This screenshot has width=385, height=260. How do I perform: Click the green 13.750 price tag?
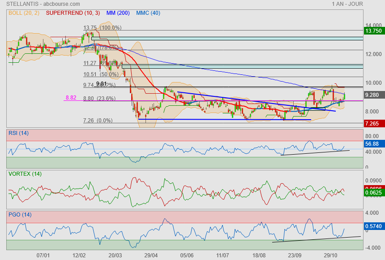pos(373,31)
